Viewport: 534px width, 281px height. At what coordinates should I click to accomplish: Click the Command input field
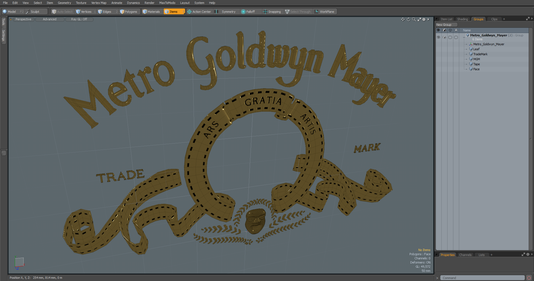coord(482,278)
